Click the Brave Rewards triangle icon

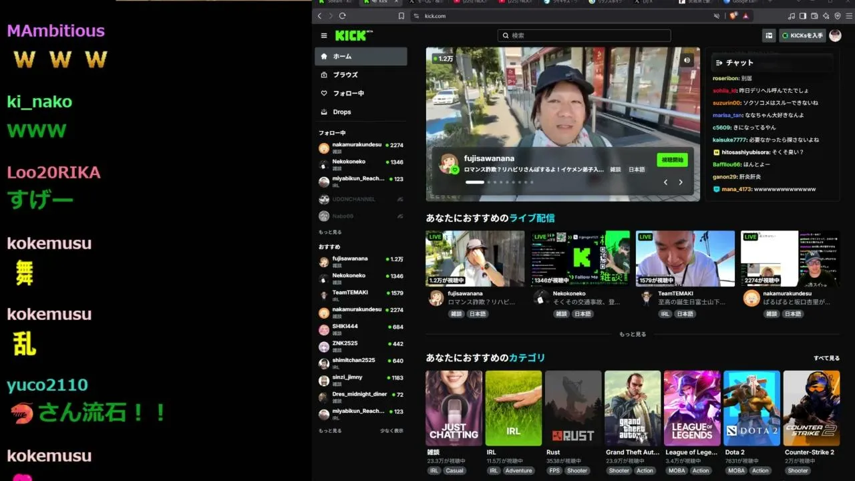tap(745, 16)
